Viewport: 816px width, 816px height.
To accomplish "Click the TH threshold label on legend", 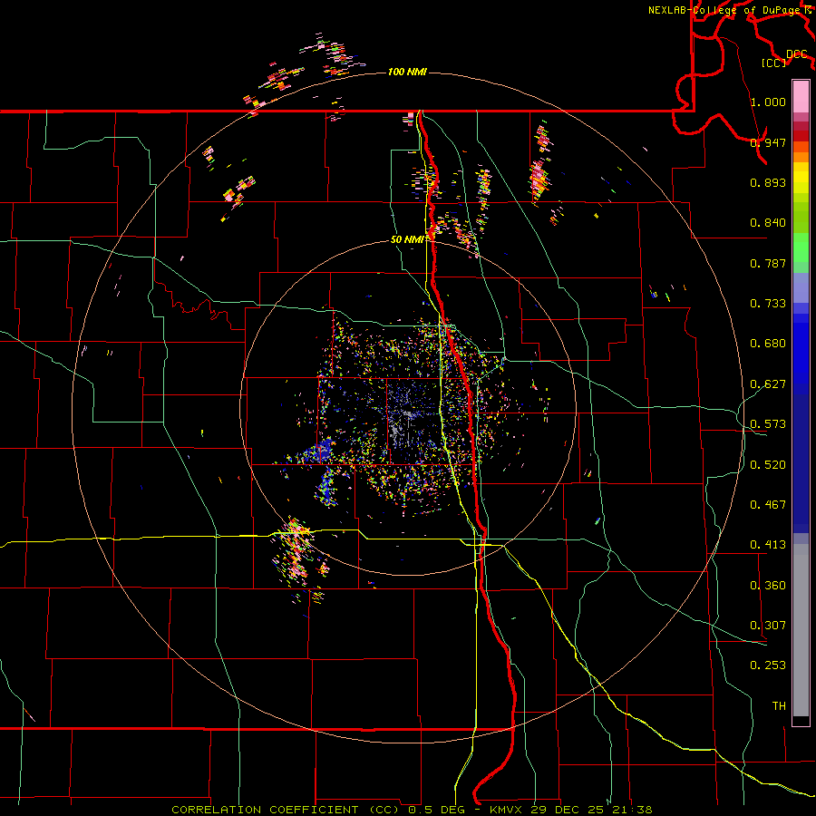I will click(779, 706).
